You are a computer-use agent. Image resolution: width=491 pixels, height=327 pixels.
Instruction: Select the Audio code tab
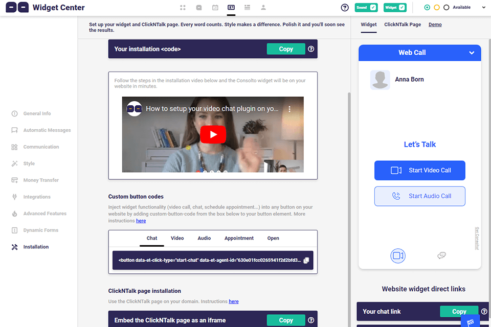204,238
